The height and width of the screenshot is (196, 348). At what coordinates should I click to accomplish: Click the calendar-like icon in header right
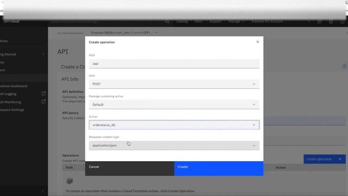click(x=319, y=22)
